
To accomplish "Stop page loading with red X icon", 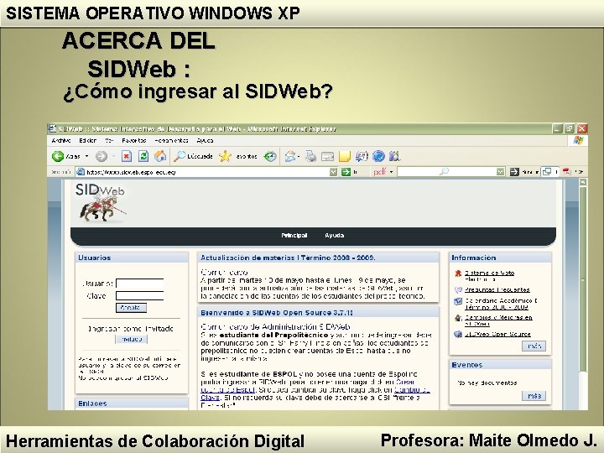I will pos(127,156).
